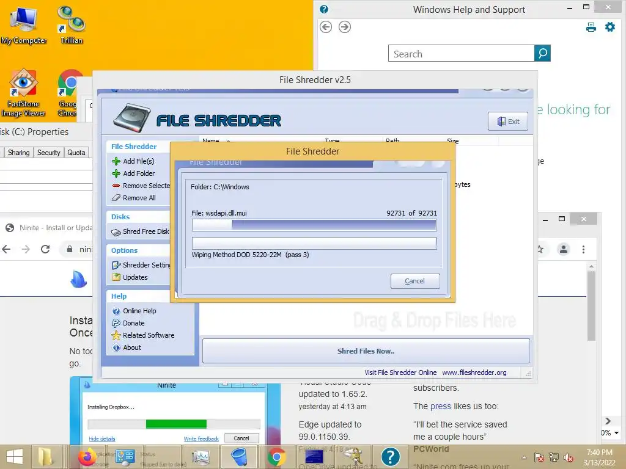The height and width of the screenshot is (469, 626).
Task: Open the Trillian desktop shortcut
Action: 72,26
